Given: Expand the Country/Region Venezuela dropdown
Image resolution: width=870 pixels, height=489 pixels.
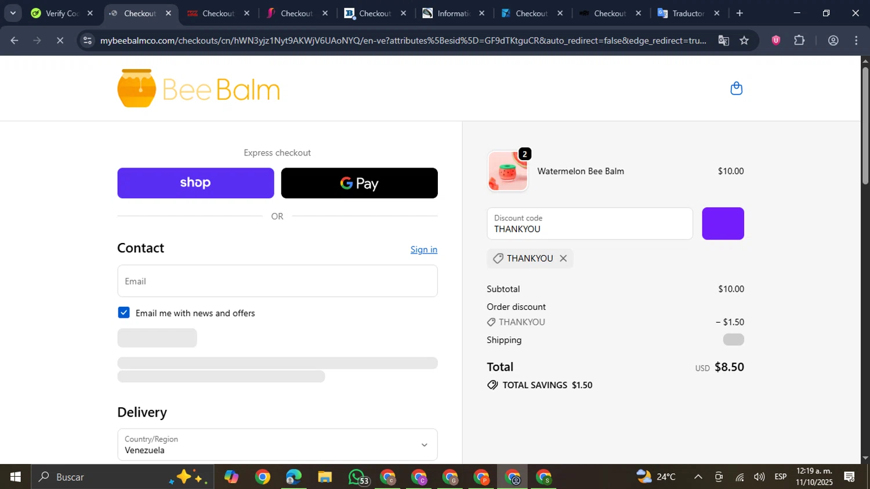Looking at the screenshot, I should point(277,445).
